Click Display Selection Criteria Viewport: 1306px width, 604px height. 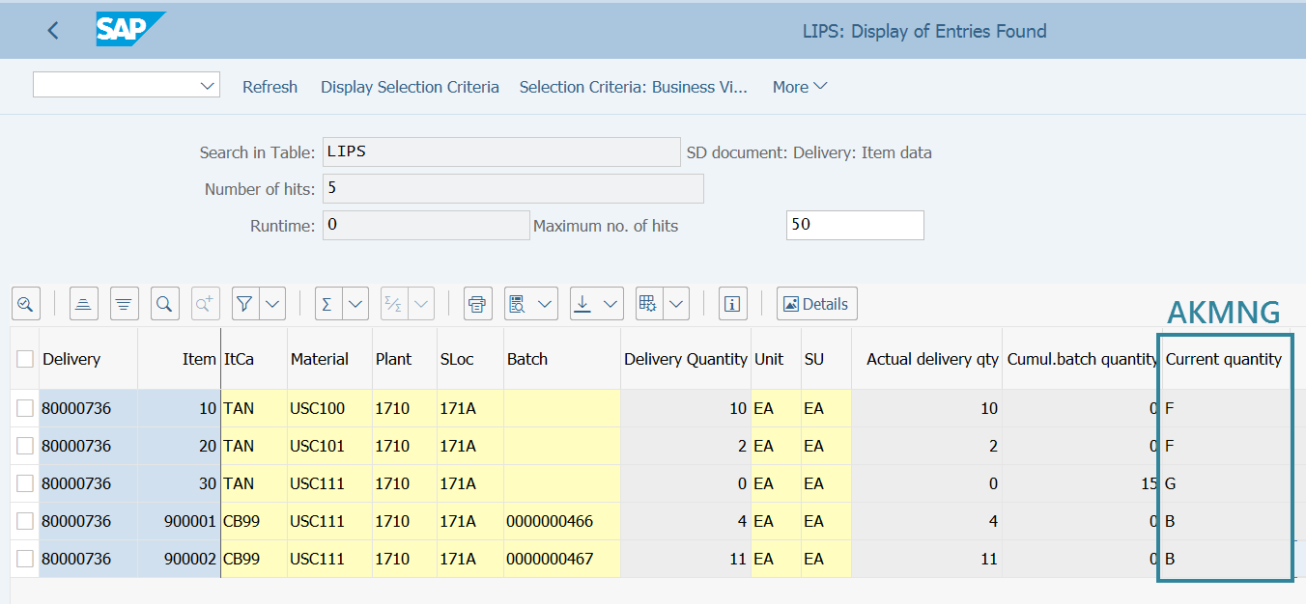tap(410, 87)
